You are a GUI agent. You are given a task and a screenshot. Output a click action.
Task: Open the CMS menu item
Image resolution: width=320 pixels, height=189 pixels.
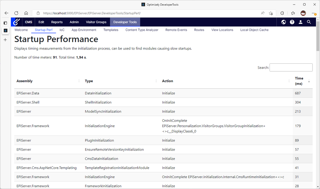(x=29, y=22)
